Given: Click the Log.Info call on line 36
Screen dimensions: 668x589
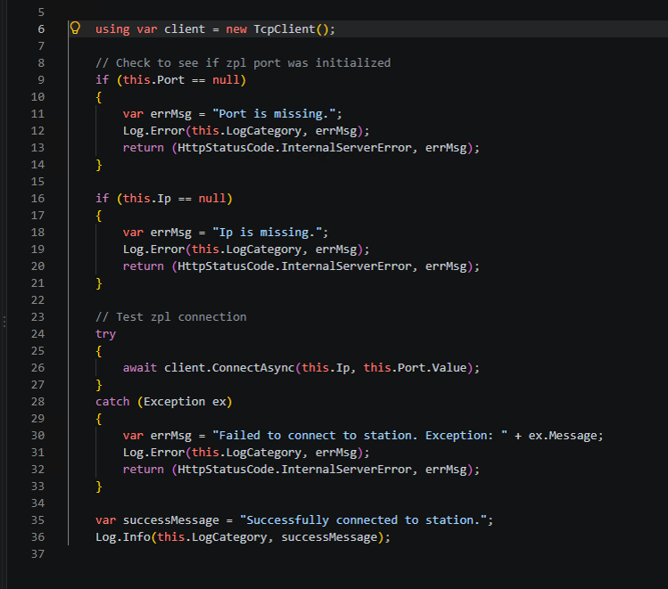Looking at the screenshot, I should tap(243, 537).
